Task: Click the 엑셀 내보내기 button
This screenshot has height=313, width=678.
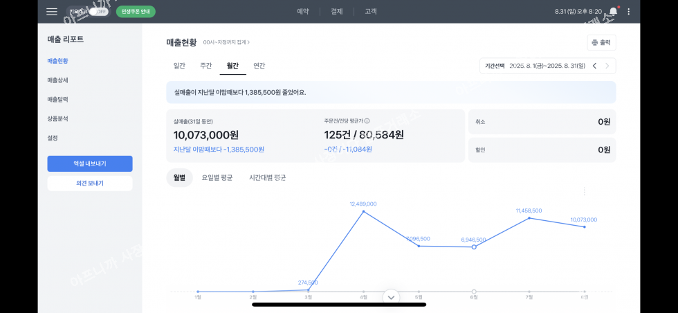Action: (x=90, y=163)
